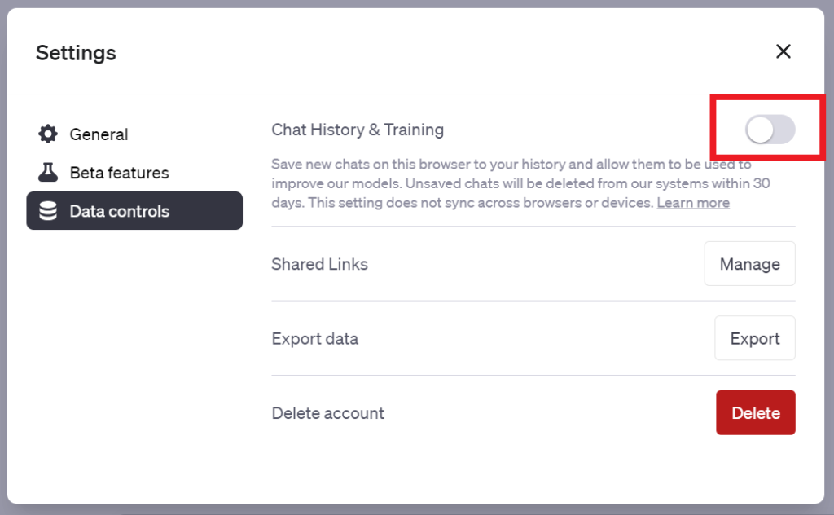This screenshot has height=515, width=834.
Task: Enable the Chat History & Training switch
Action: coord(770,130)
